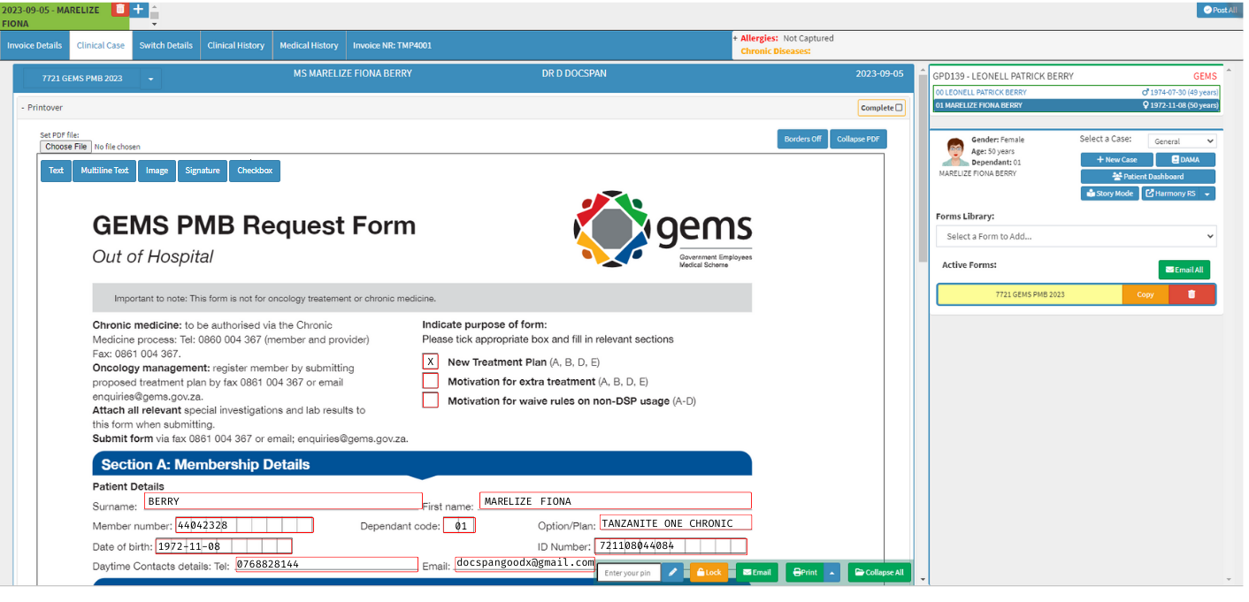Screen dimensions: 1249x602
Task: Open the patient avatar picture
Action: click(954, 152)
